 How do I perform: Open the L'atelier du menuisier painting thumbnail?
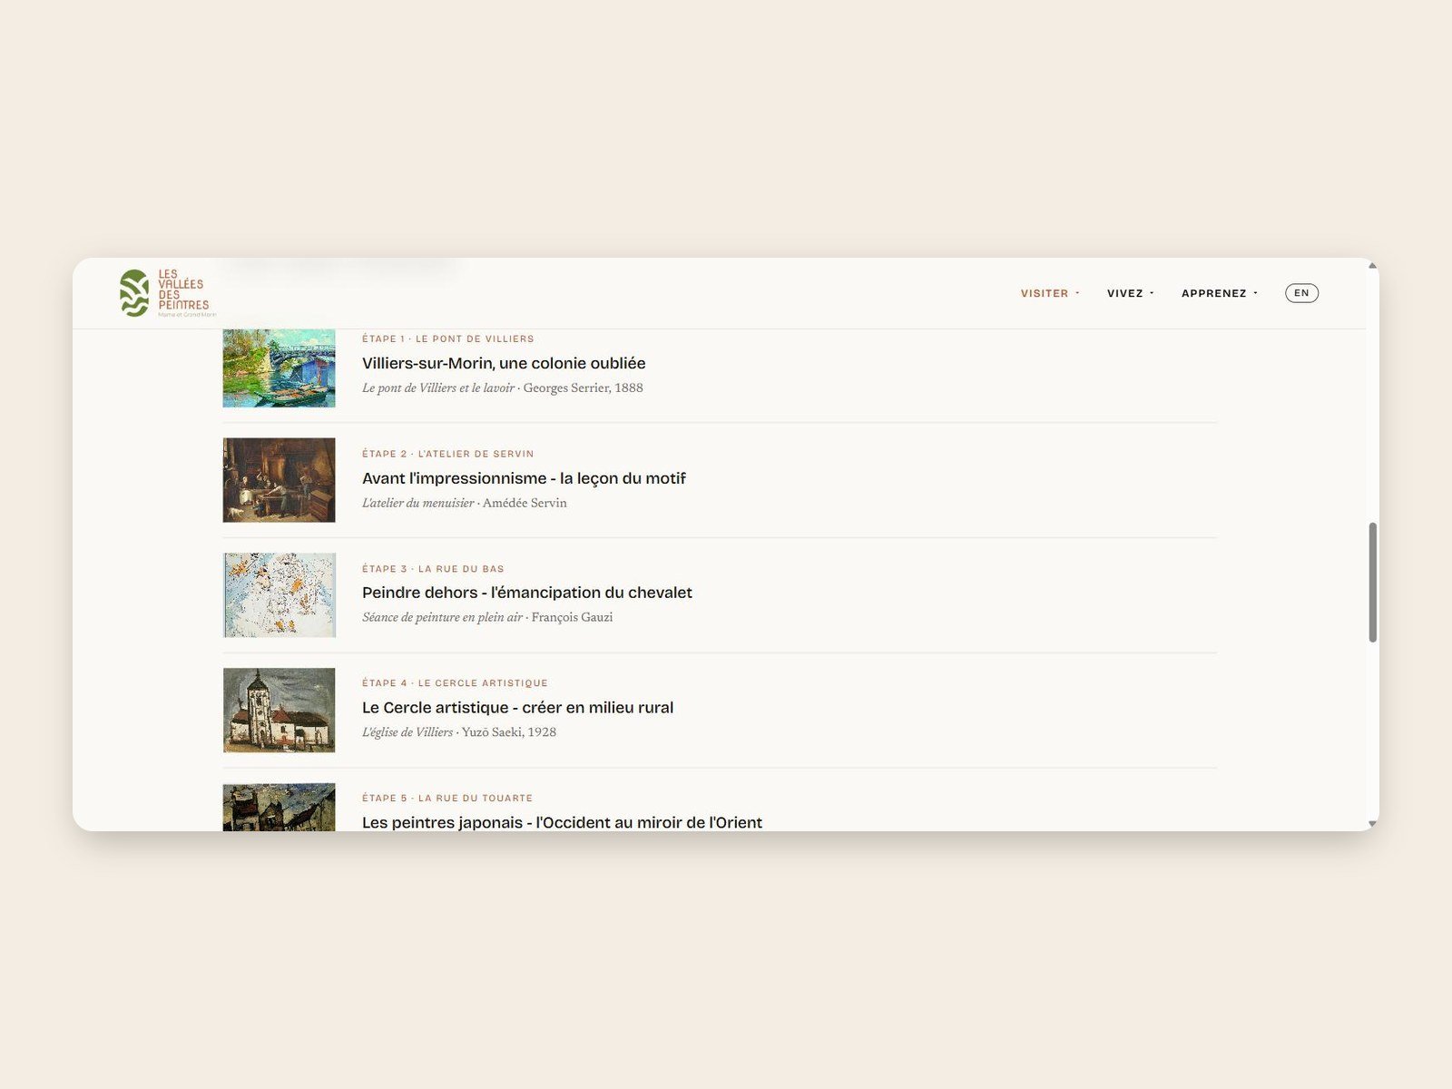[x=279, y=480]
